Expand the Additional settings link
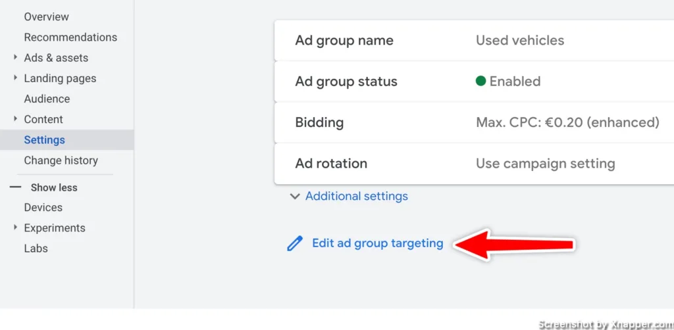The width and height of the screenshot is (674, 330). tap(356, 196)
